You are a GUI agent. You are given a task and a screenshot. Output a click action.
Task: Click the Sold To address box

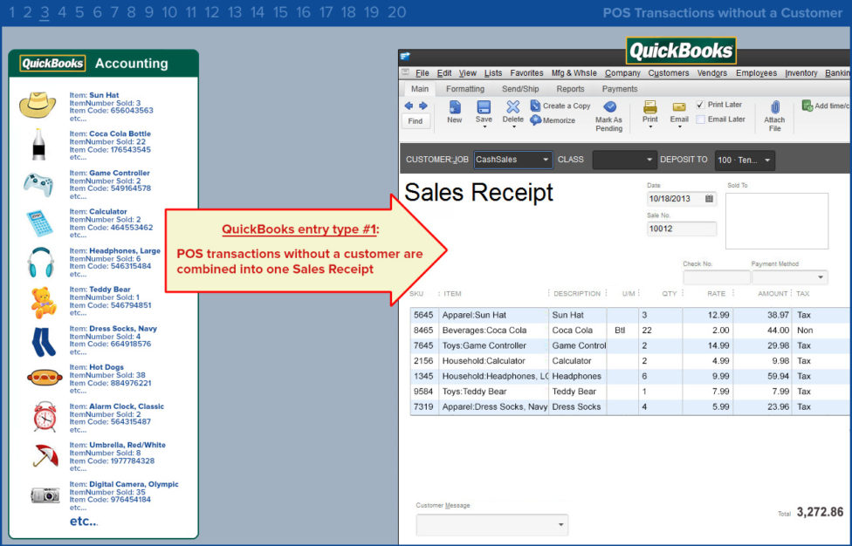point(777,221)
